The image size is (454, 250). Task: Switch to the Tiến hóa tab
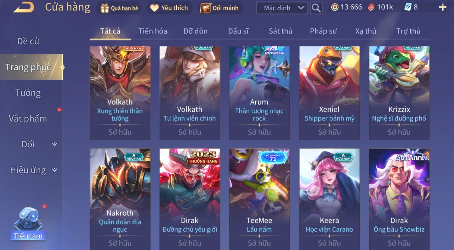(153, 31)
